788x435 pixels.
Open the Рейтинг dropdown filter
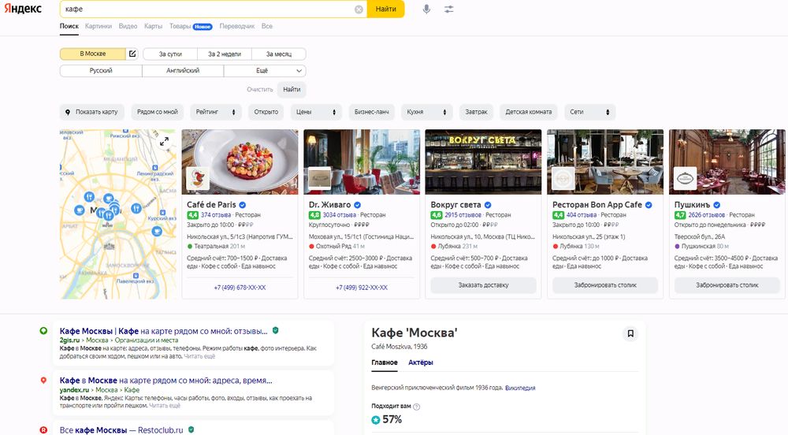[216, 112]
